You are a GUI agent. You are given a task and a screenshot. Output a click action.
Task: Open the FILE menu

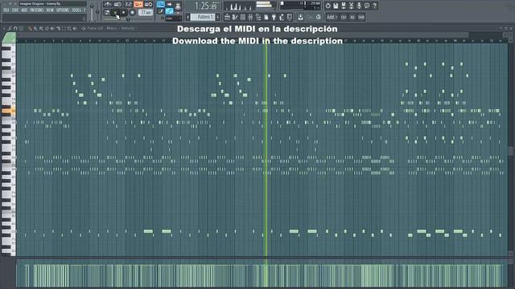(x=6, y=10)
